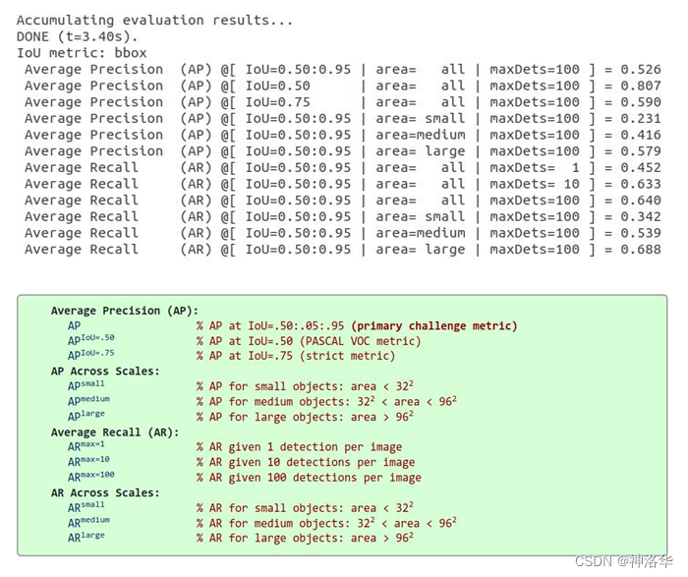This screenshot has height=577, width=688.
Task: Click the APlarge term in legend
Action: [86, 416]
